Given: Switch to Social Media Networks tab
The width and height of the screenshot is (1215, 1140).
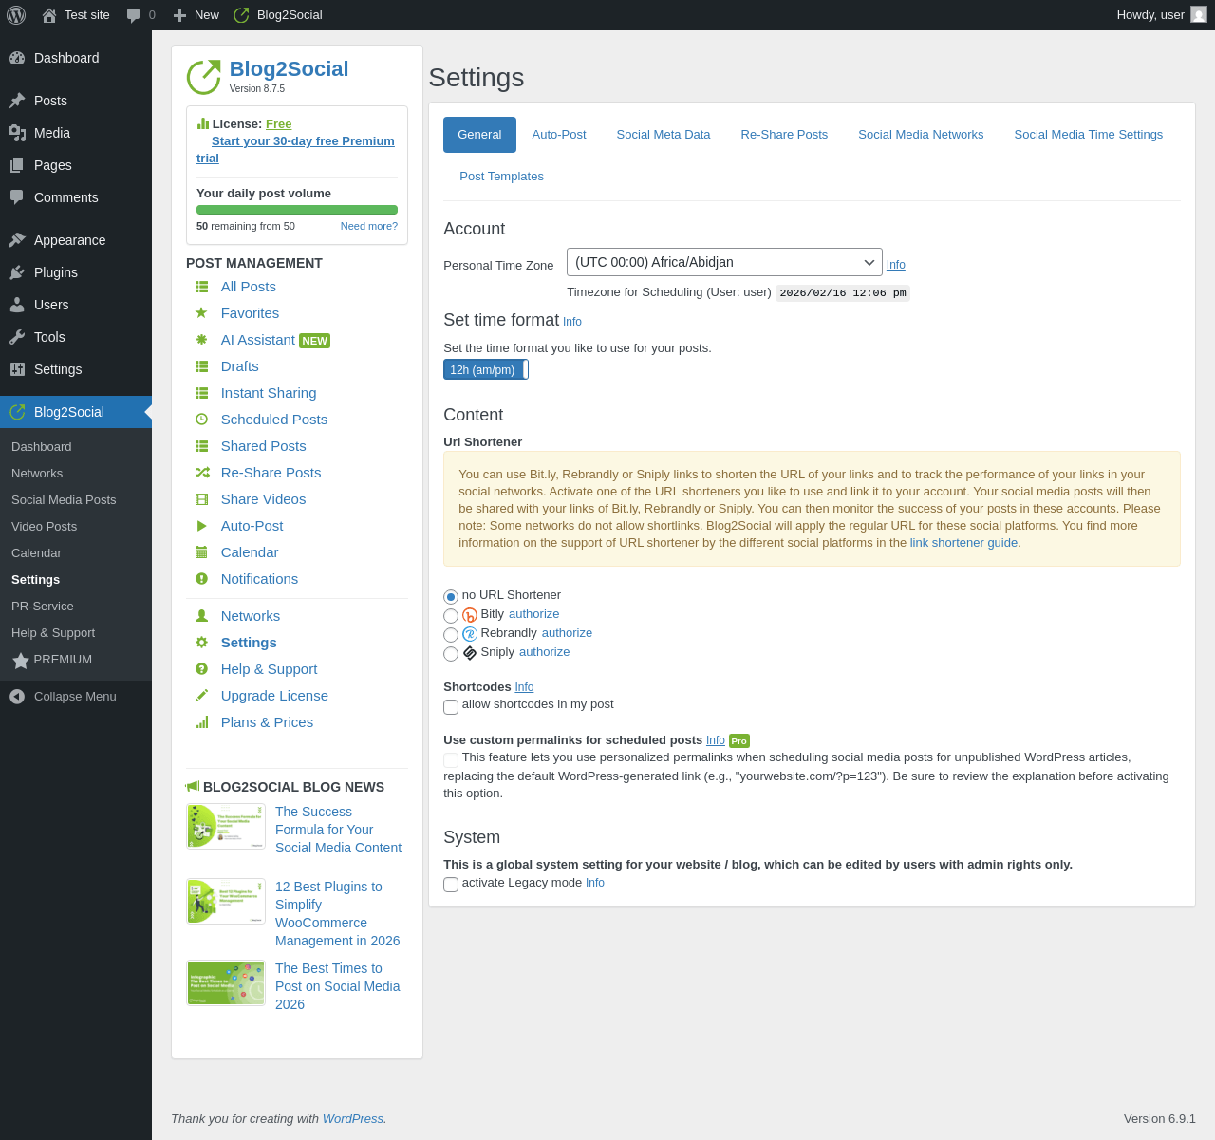Looking at the screenshot, I should click(921, 135).
